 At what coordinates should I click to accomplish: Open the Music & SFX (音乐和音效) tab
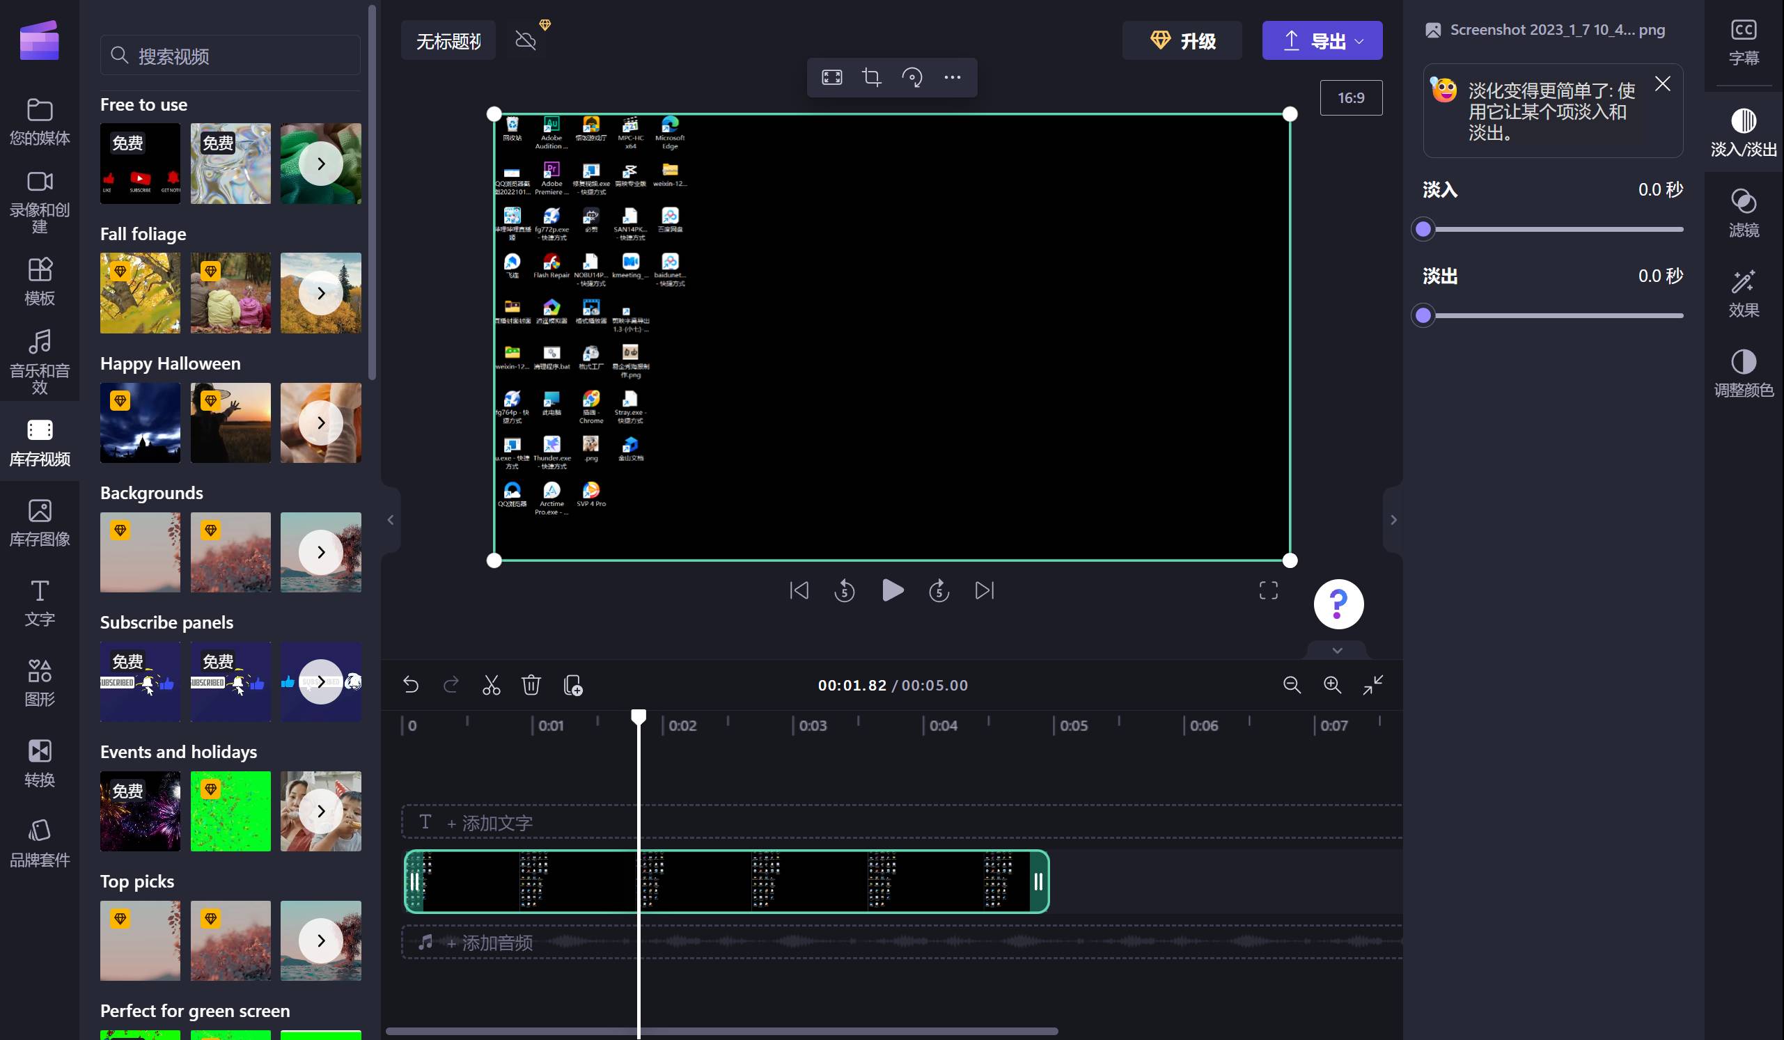coord(40,361)
